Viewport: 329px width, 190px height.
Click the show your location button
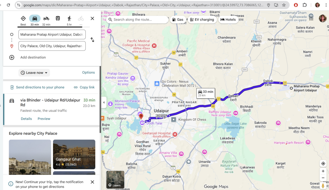323,163
